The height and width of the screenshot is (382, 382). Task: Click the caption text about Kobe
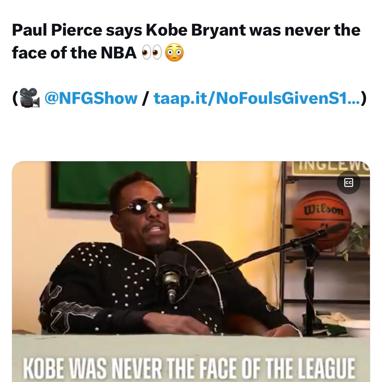pyautogui.click(x=189, y=368)
